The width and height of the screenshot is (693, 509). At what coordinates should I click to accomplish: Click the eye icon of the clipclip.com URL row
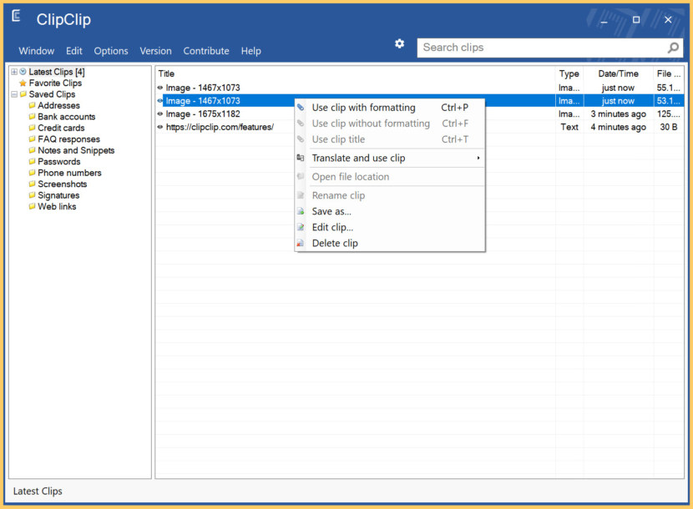point(160,127)
